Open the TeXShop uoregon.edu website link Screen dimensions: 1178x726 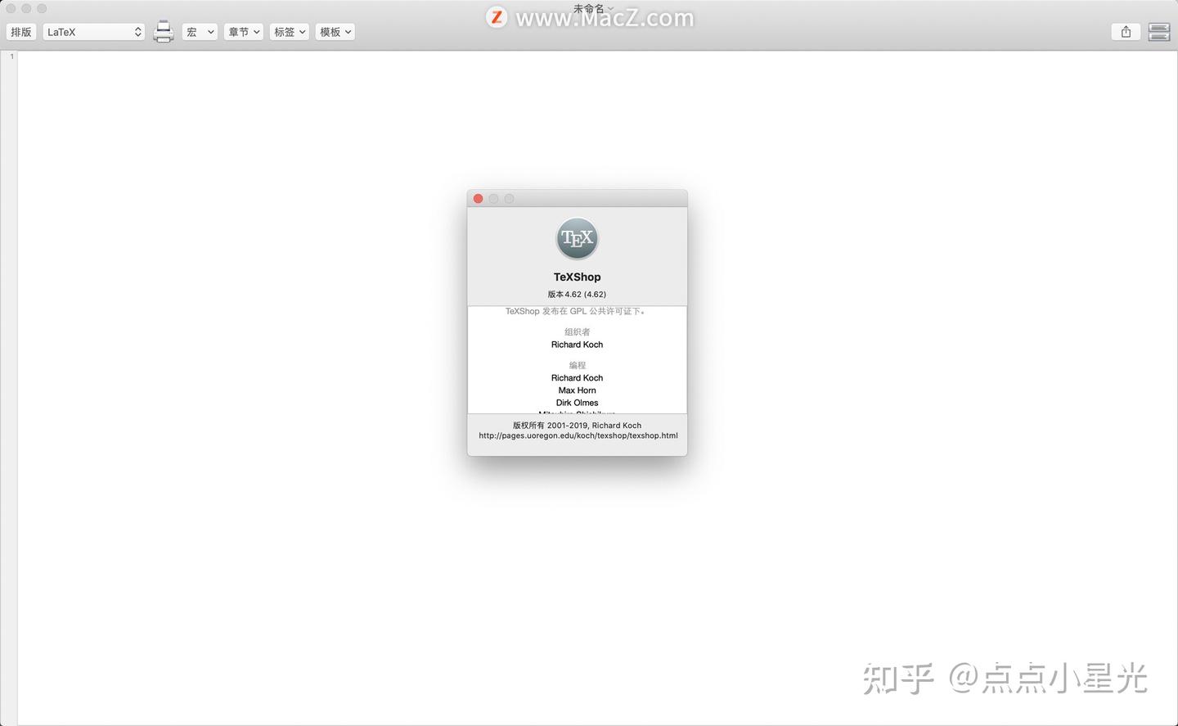pos(578,435)
